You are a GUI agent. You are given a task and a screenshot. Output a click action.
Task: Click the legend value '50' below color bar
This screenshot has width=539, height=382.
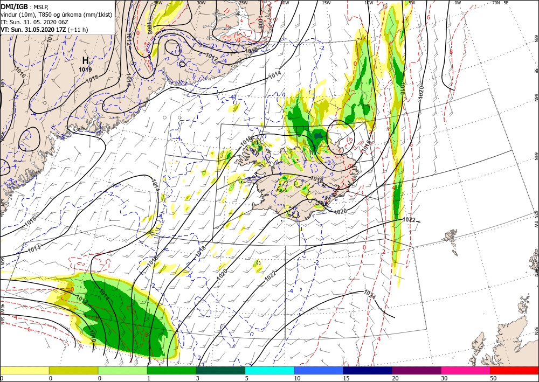tap(493, 378)
